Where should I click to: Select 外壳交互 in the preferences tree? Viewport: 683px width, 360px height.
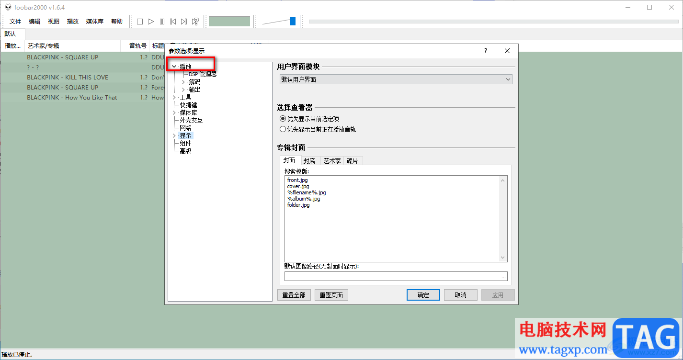pyautogui.click(x=191, y=120)
